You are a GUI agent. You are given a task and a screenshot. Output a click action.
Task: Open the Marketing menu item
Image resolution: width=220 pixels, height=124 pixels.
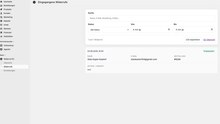tap(8, 17)
